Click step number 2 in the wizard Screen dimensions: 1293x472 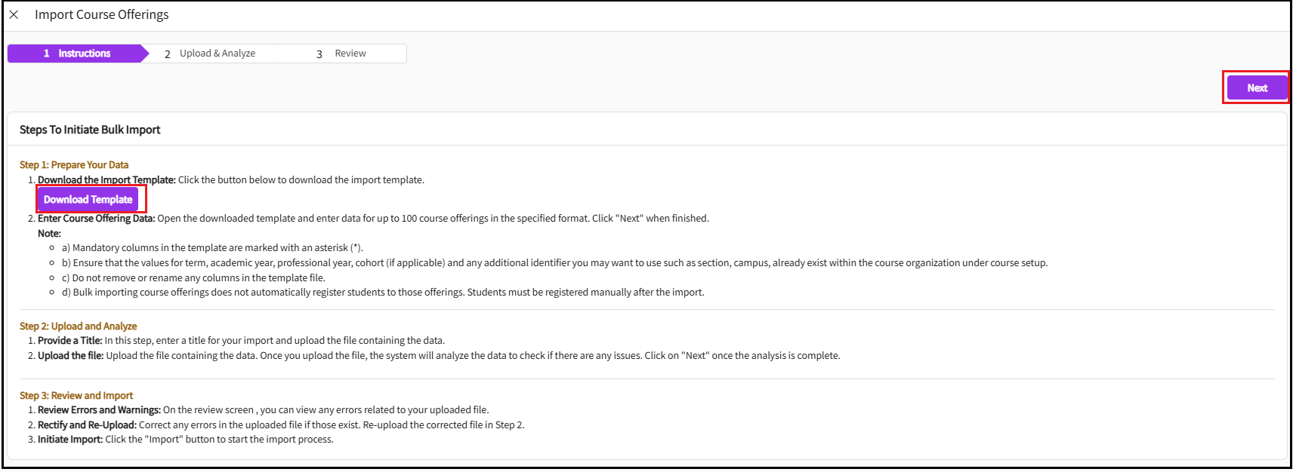pos(167,53)
